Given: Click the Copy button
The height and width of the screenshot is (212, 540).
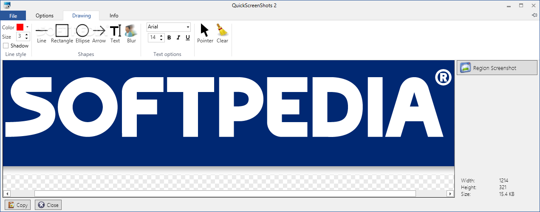Looking at the screenshot, I should tap(18, 205).
